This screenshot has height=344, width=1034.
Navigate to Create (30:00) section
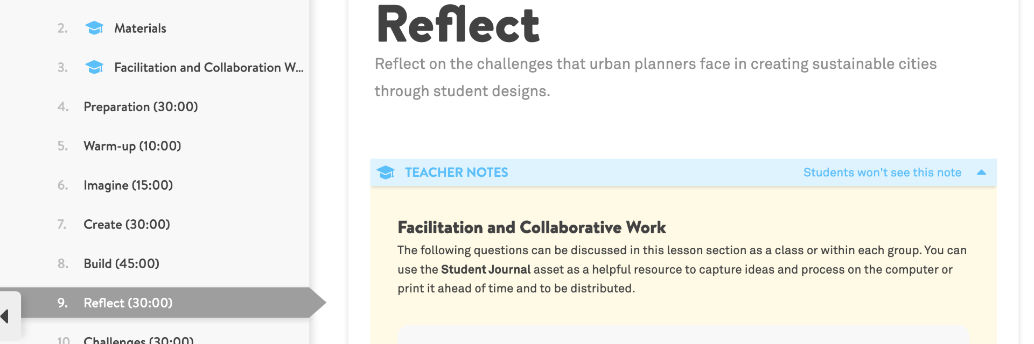(127, 225)
